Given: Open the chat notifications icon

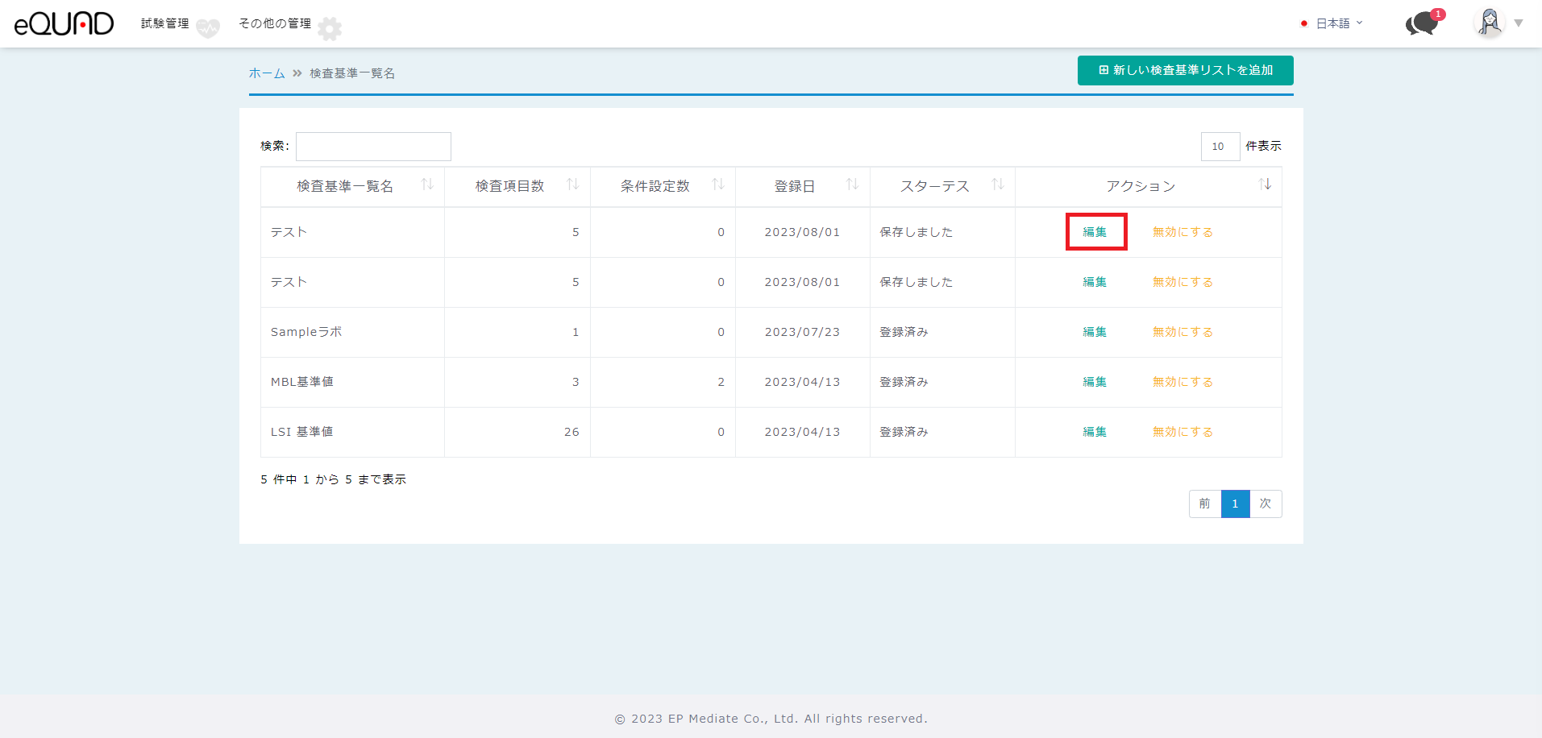Looking at the screenshot, I should click(x=1423, y=23).
